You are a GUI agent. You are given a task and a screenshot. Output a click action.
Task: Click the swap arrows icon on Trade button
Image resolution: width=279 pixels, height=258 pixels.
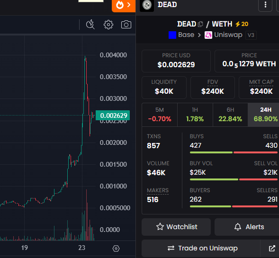tap(171, 248)
